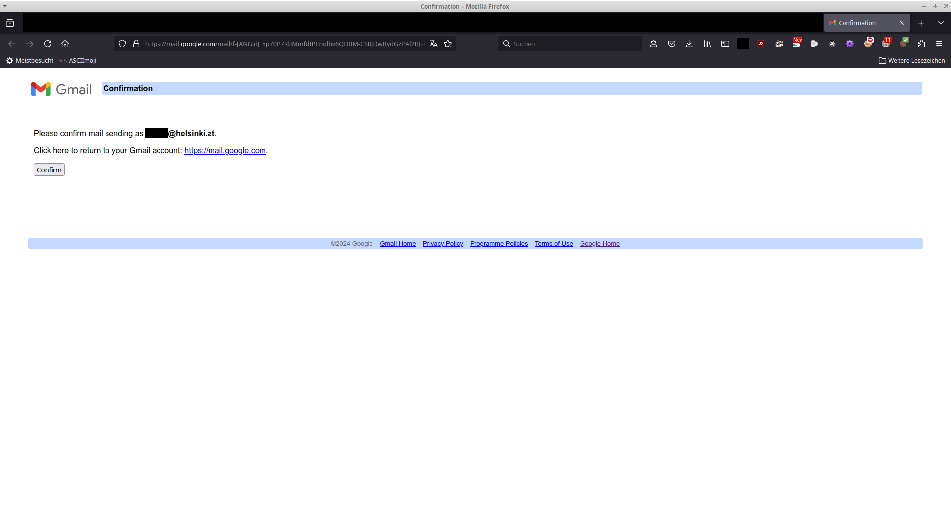
Task: Open the https://mail.google.com link
Action: [x=225, y=151]
